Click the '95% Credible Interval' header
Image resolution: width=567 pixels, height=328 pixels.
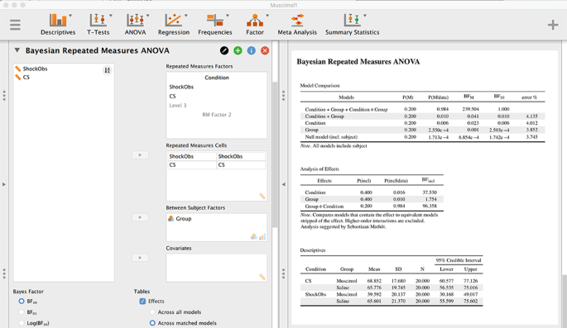(459, 260)
